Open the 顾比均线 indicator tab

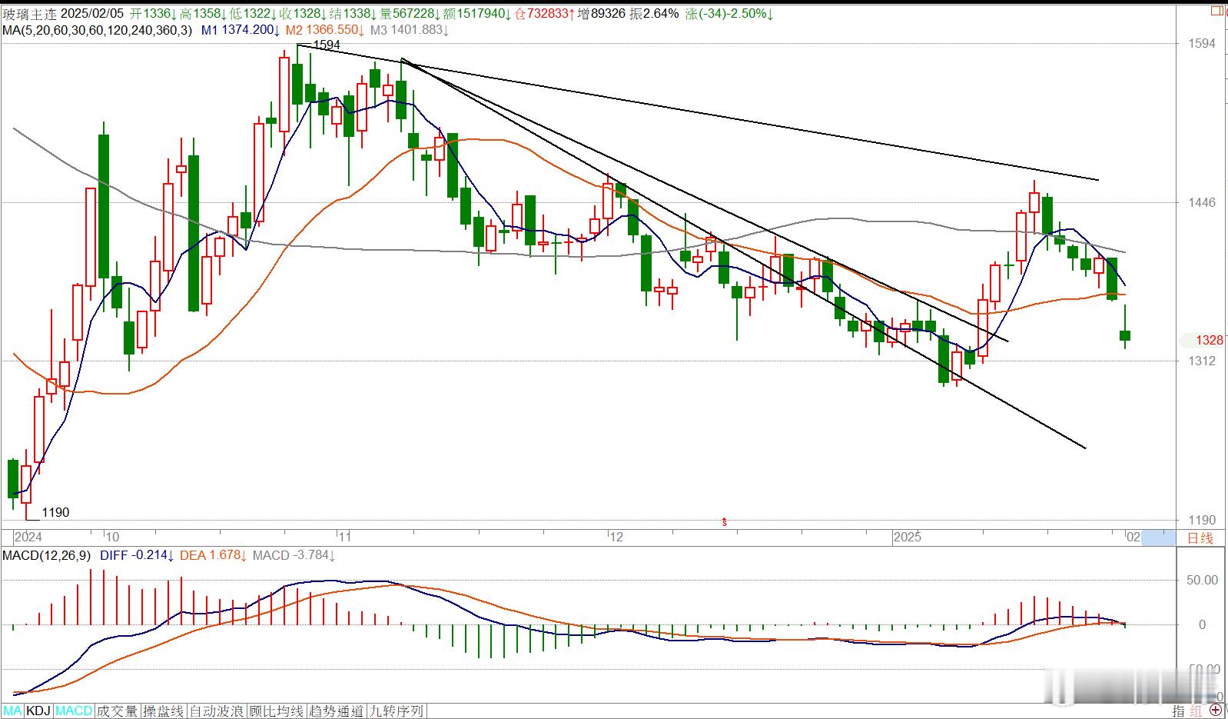tap(277, 711)
